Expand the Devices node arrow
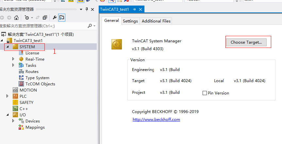This screenshot has height=144, width=282. click(x=13, y=121)
